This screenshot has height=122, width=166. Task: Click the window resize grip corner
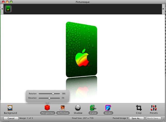(x=163, y=119)
